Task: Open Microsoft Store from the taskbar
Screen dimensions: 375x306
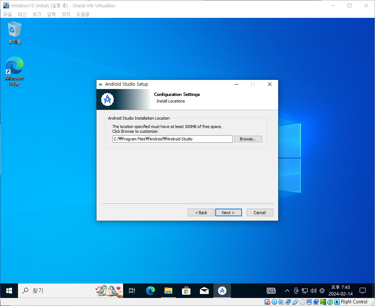Action: 186,290
